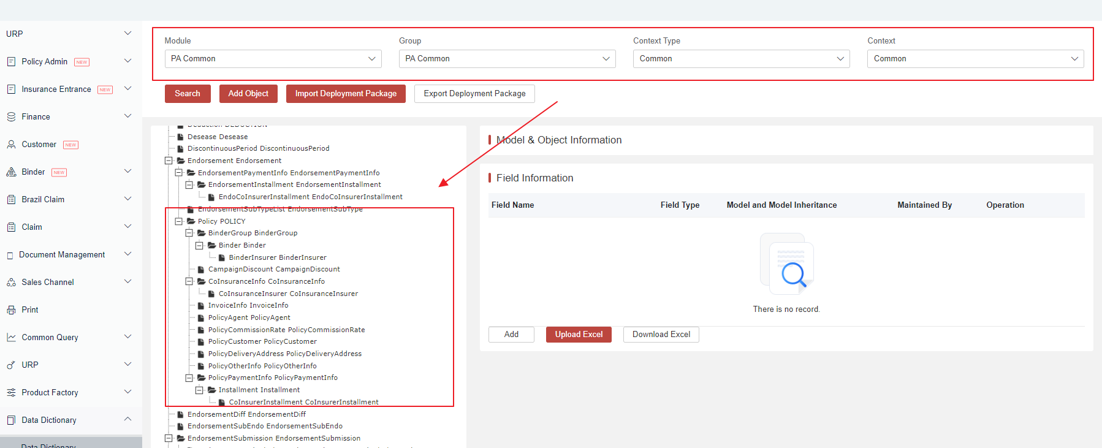
Task: Click the Product Factory icon
Action: pyautogui.click(x=11, y=392)
